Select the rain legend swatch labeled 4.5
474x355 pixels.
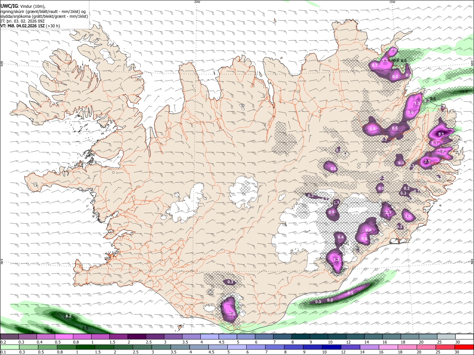click(218, 347)
